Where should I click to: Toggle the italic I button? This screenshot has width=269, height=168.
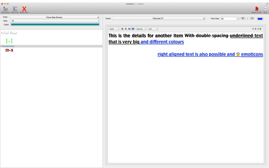pyautogui.click(x=247, y=18)
